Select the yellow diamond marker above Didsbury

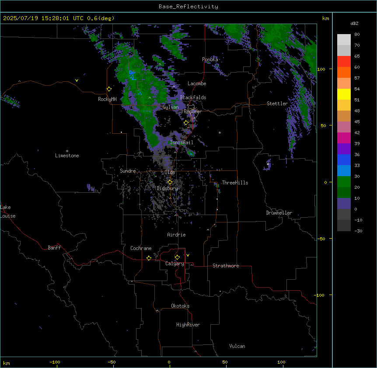coord(170,182)
